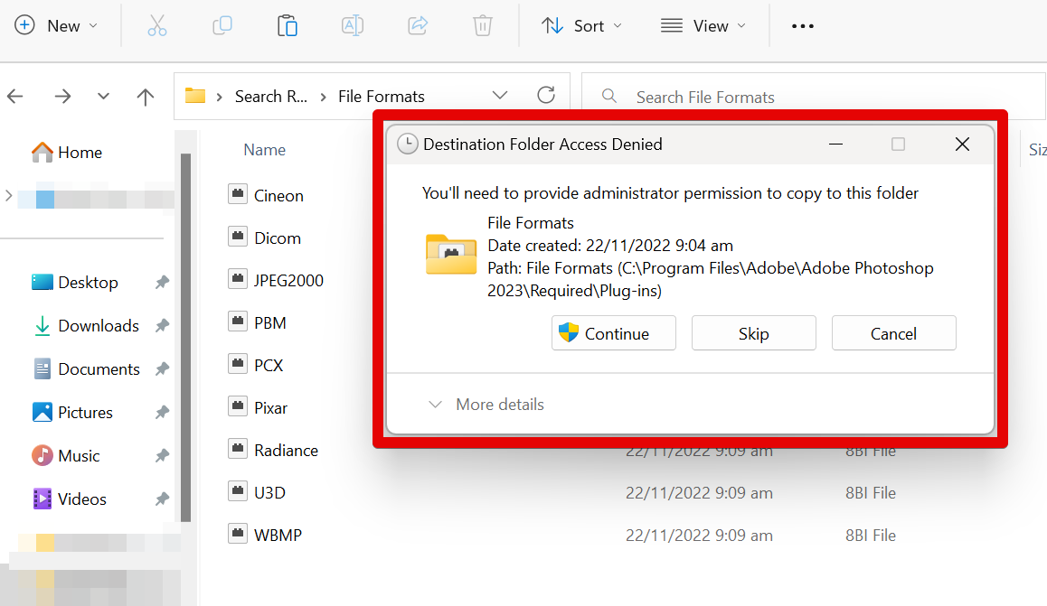Click the Share icon in toolbar
Image resolution: width=1047 pixels, height=606 pixels.
[x=417, y=26]
